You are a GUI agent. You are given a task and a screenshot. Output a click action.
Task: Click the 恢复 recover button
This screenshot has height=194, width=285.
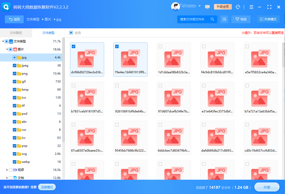(267, 187)
